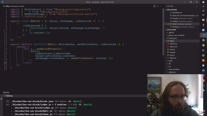Open Ubuntu app on taskbar
This screenshot has width=207, height=116.
tap(203, 60)
